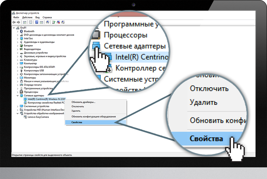The height and width of the screenshot is (179, 267).
Task: Expand the Bluetooth category
Action: (x=18, y=31)
